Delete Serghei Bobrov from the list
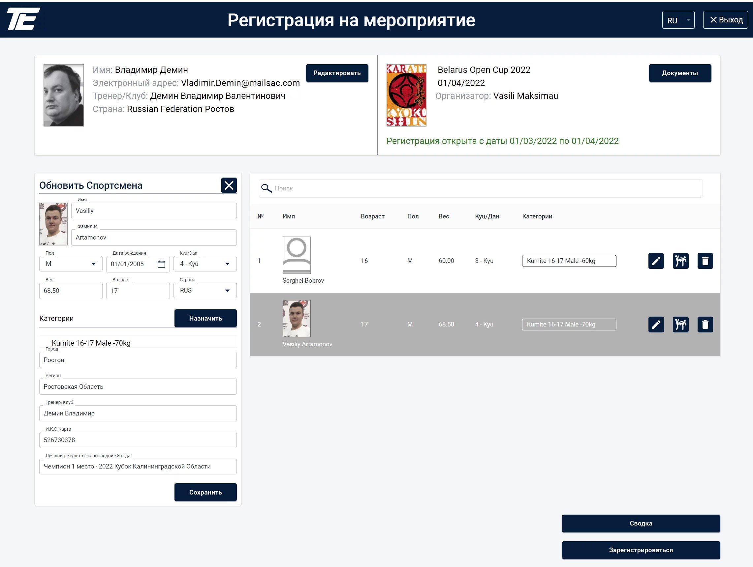Screen dimensions: 753x567 (x=705, y=261)
